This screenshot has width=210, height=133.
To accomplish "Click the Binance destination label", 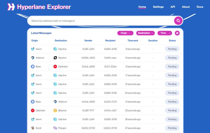I will [62, 111].
